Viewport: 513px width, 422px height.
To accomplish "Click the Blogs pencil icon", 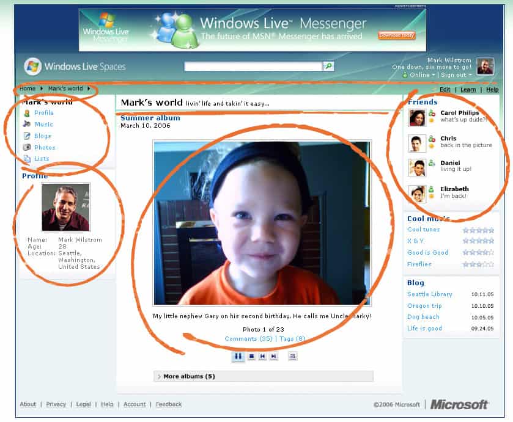I will click(27, 136).
